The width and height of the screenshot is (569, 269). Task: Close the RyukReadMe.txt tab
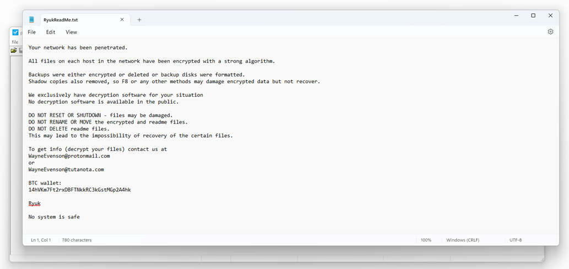pyautogui.click(x=122, y=20)
